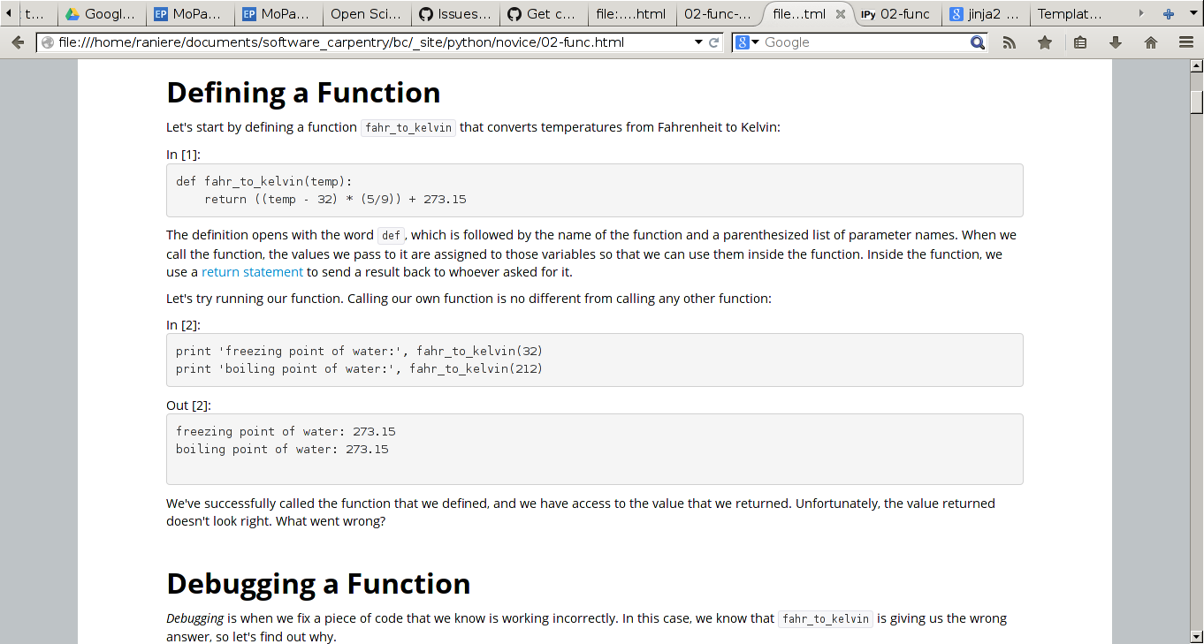Open the search engine selector dropdown

748,42
